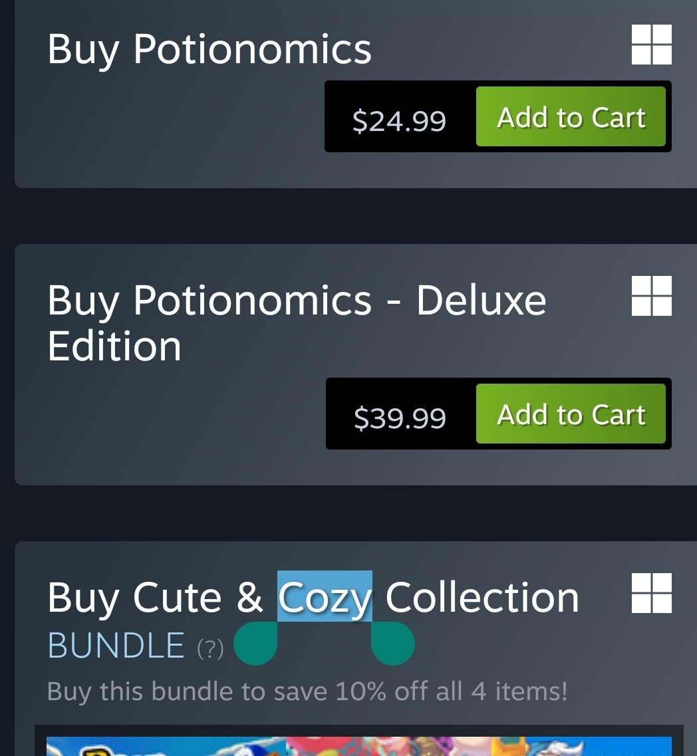Click the bundle savings description text

click(307, 692)
